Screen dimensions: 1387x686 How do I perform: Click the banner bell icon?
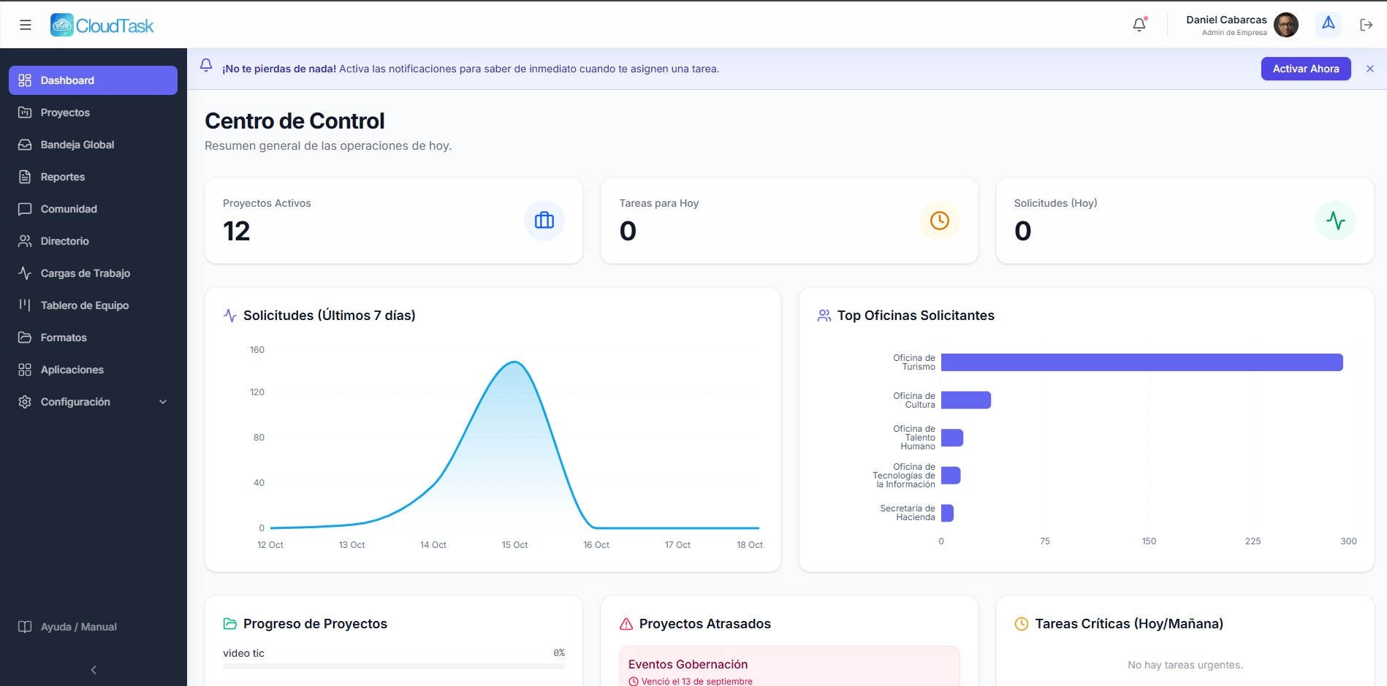point(206,66)
